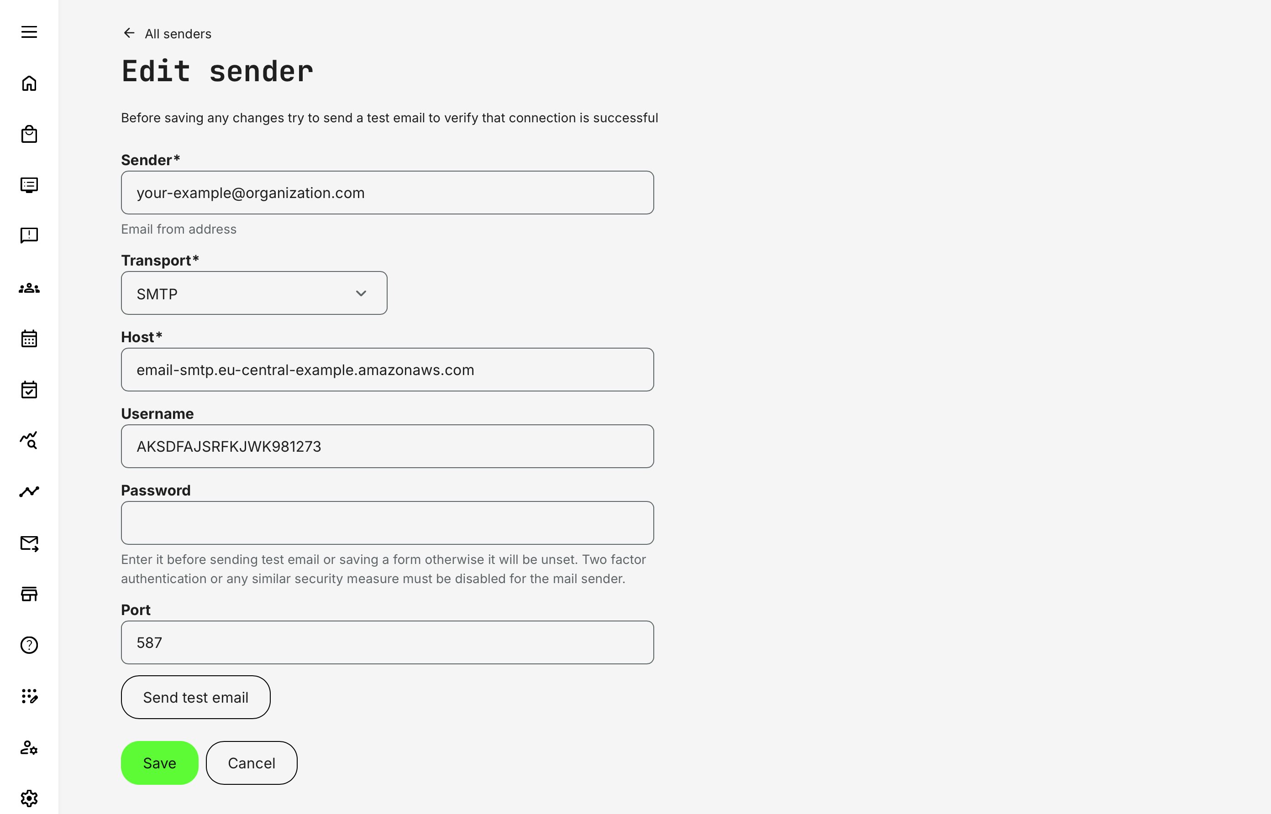This screenshot has width=1271, height=814.
Task: Focus the Sender email address field
Action: [x=387, y=193]
